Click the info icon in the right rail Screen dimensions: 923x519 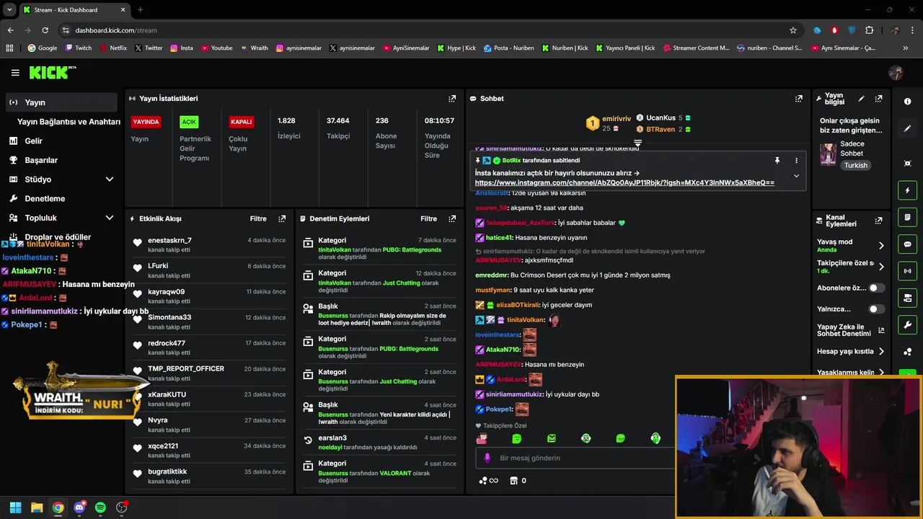tap(907, 102)
